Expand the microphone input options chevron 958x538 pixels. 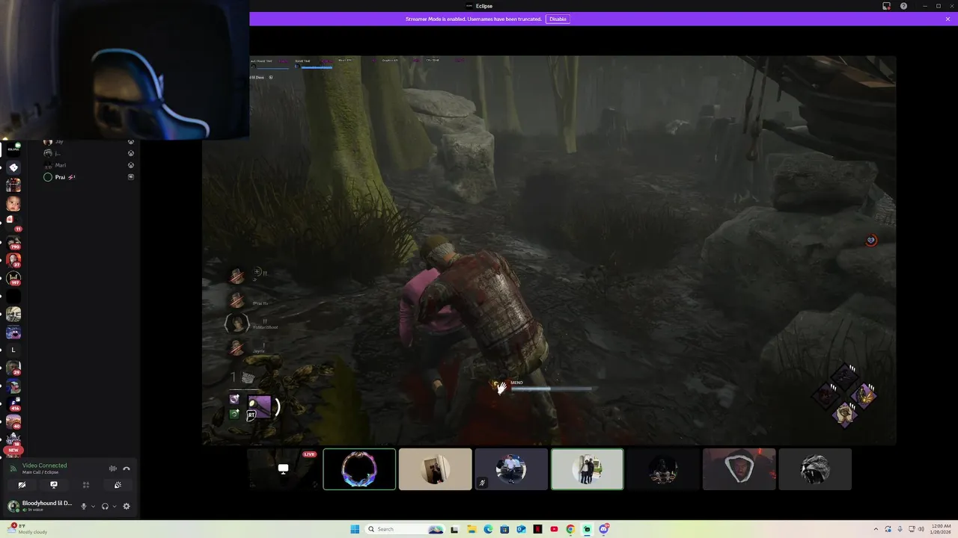click(x=93, y=506)
